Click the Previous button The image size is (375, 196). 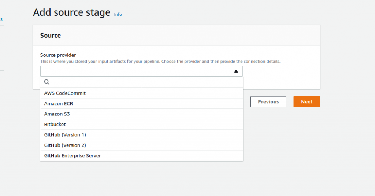coord(268,102)
